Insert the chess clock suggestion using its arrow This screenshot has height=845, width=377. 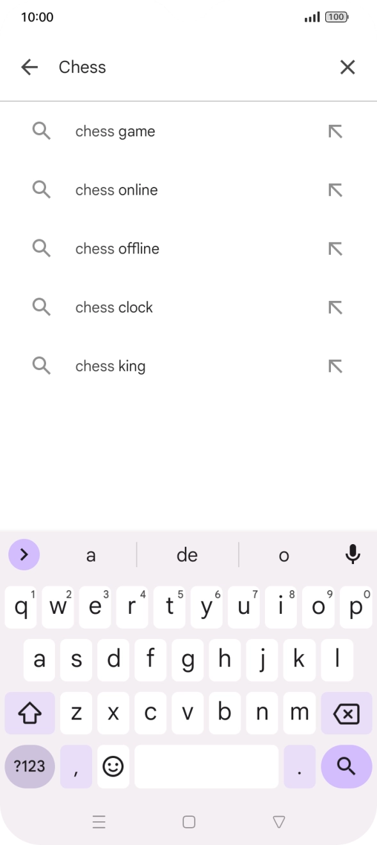(x=335, y=307)
